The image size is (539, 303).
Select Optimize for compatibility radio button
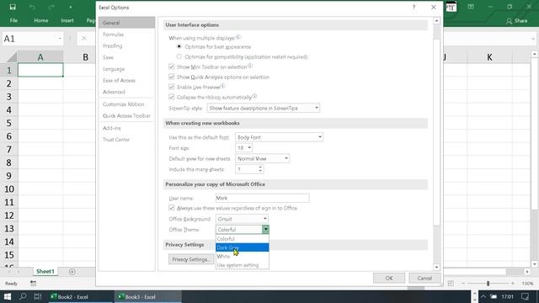point(179,56)
